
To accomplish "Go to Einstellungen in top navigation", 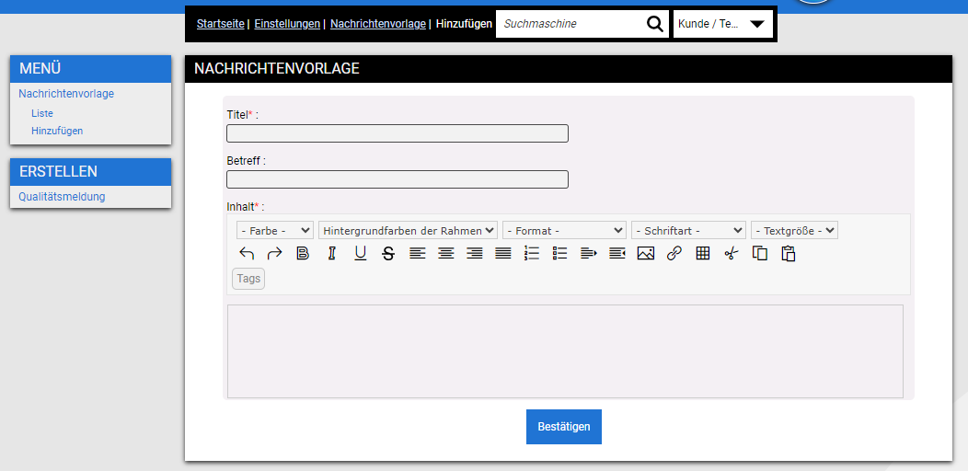I will pyautogui.click(x=287, y=24).
